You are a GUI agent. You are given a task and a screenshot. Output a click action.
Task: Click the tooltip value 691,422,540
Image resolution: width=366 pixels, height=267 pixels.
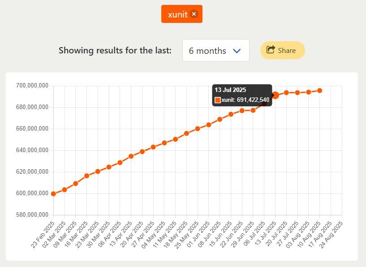(253, 100)
